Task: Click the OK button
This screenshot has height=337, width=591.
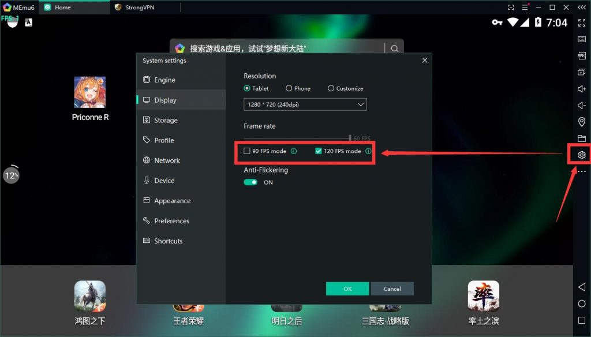Action: click(x=347, y=288)
